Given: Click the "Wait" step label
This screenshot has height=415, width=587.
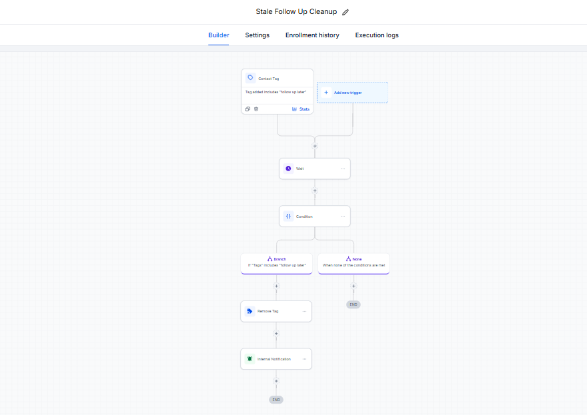Looking at the screenshot, I should click(x=300, y=169).
